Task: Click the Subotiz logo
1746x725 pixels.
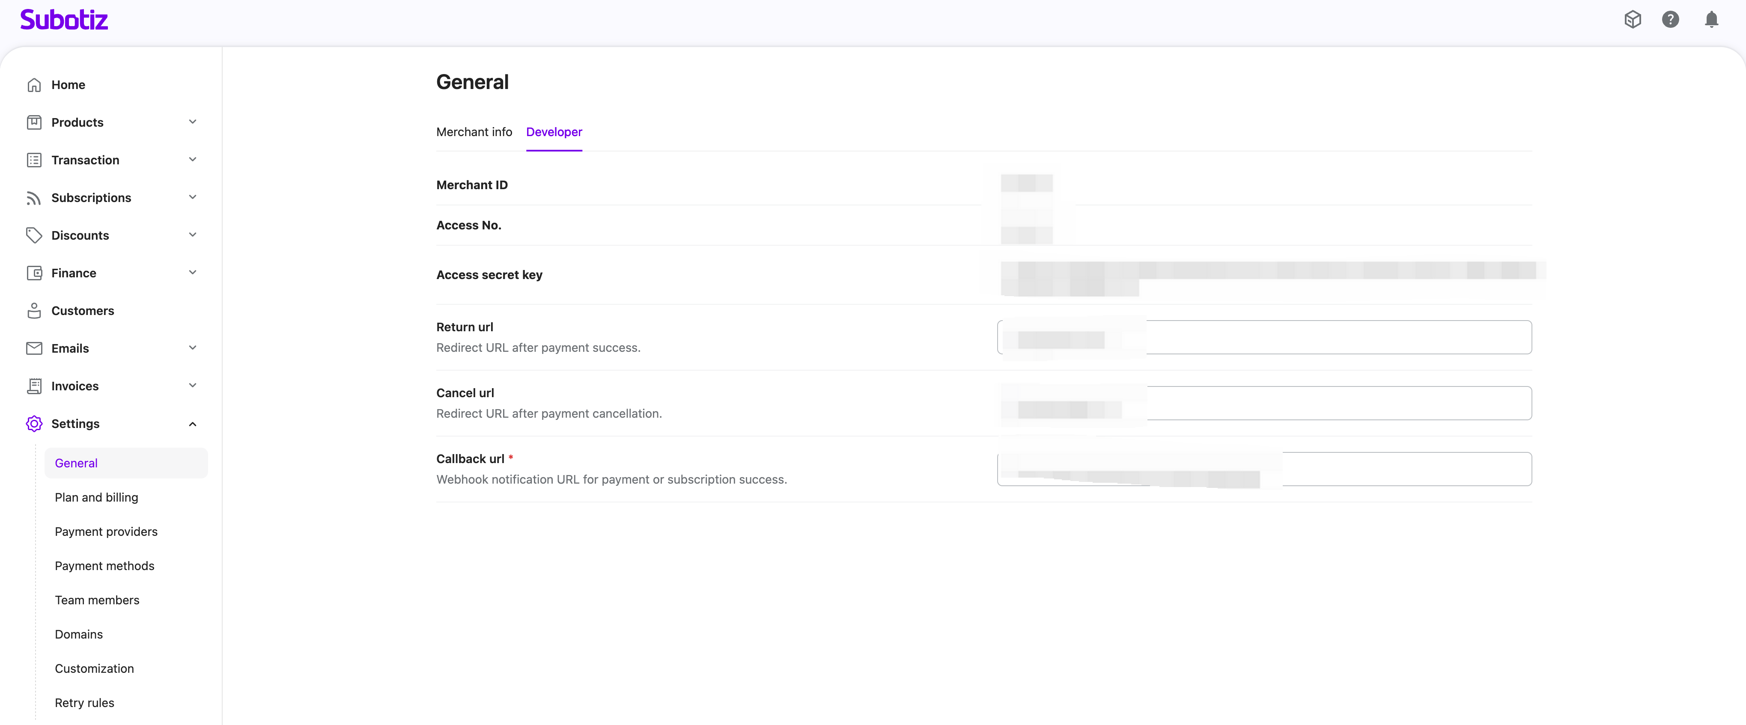Action: [64, 20]
